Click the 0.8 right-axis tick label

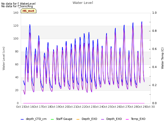[154, 31]
